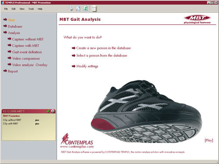Click the database cylinder toolbar icon
This screenshot has width=219, height=164.
[x=94, y=9]
